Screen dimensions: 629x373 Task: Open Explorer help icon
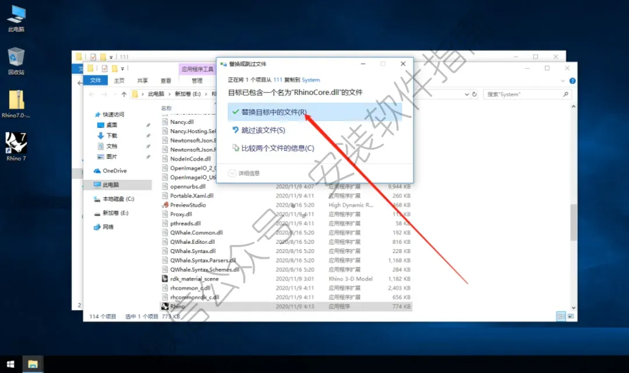pos(573,81)
